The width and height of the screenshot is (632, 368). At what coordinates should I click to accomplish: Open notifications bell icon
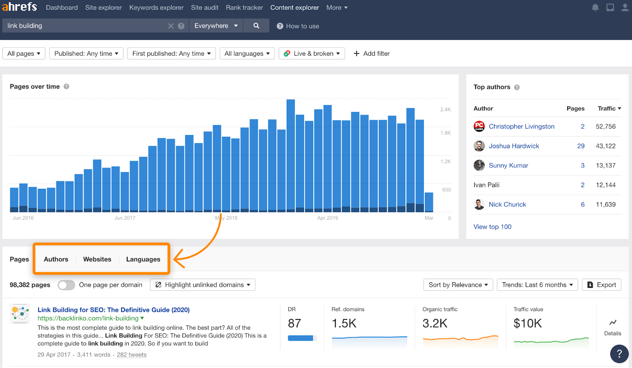[x=595, y=8]
